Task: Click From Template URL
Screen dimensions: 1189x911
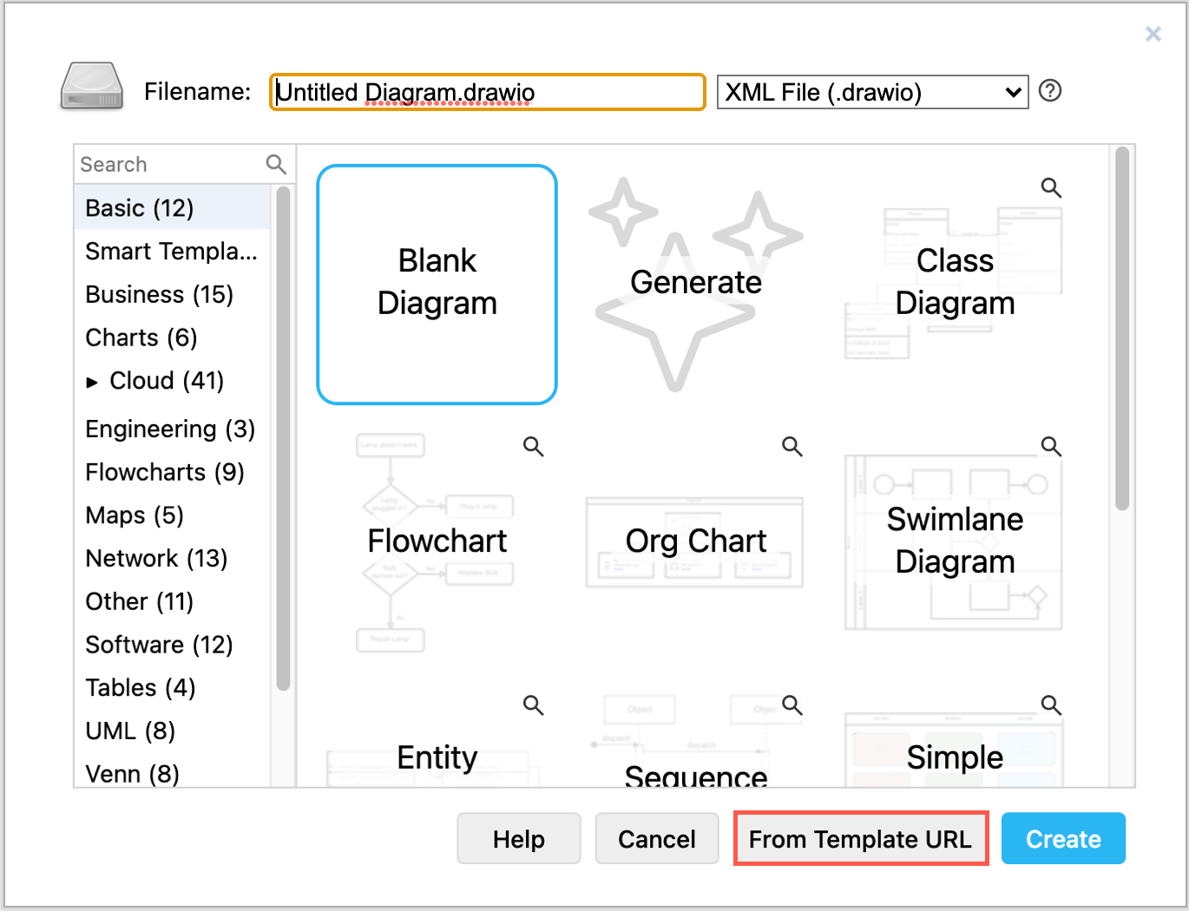Action: coord(861,838)
